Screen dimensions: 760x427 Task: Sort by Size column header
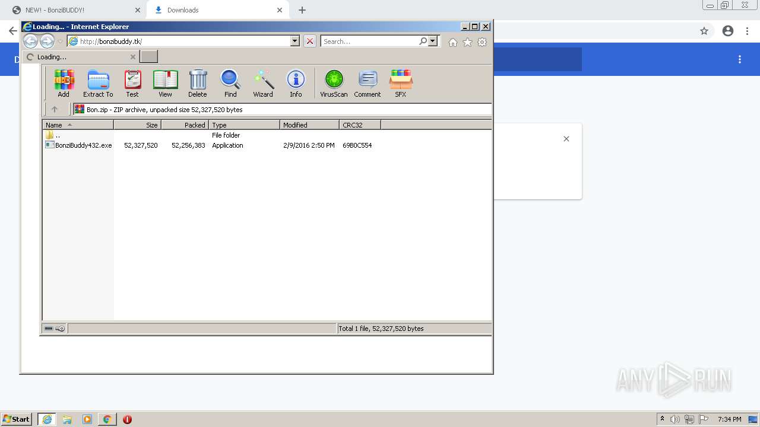137,125
